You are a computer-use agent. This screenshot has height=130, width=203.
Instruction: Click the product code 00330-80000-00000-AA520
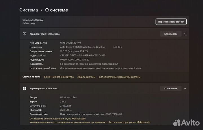[75, 60]
